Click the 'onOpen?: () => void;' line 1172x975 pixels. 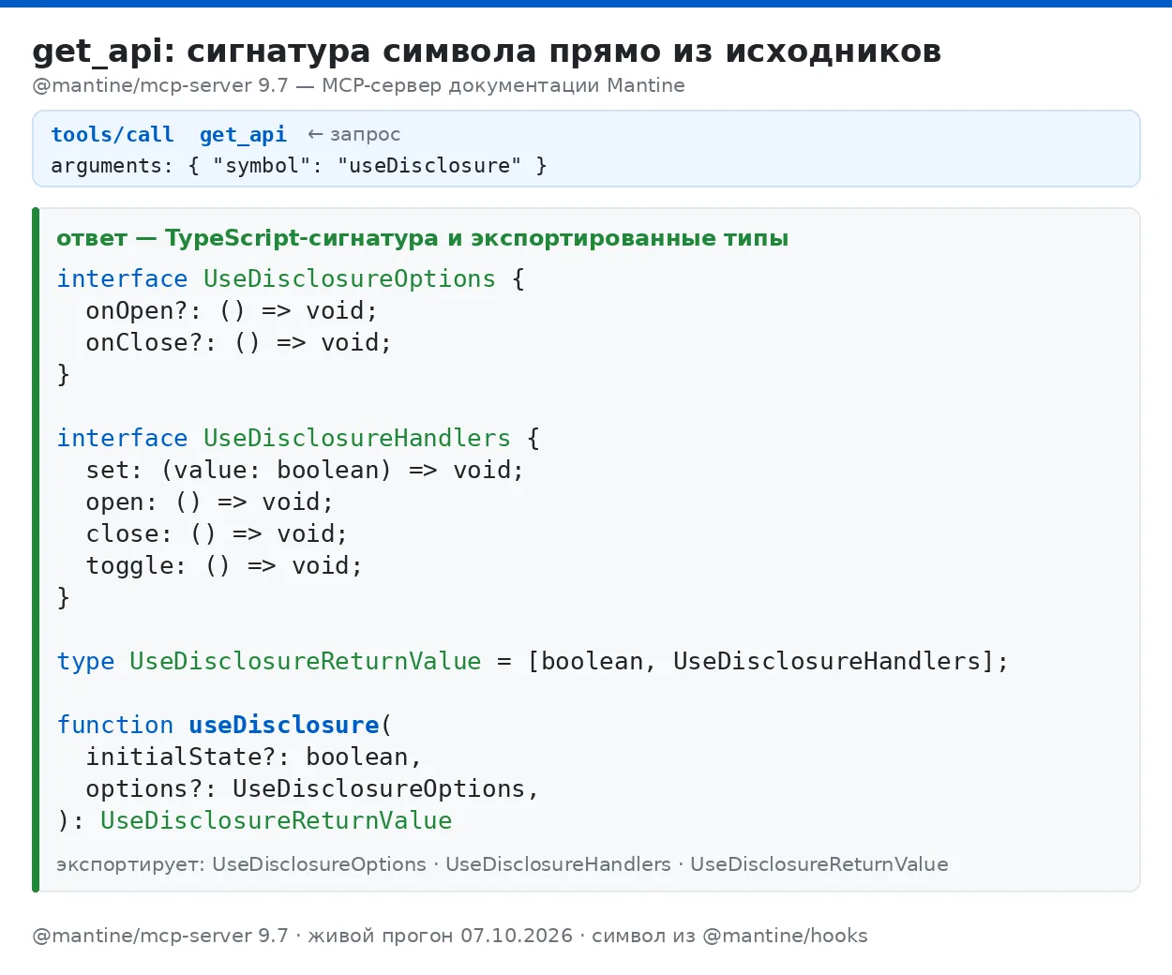point(232,311)
